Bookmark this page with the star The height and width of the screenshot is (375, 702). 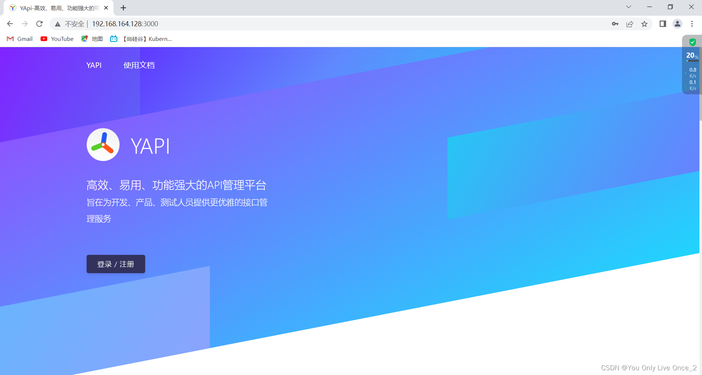644,24
